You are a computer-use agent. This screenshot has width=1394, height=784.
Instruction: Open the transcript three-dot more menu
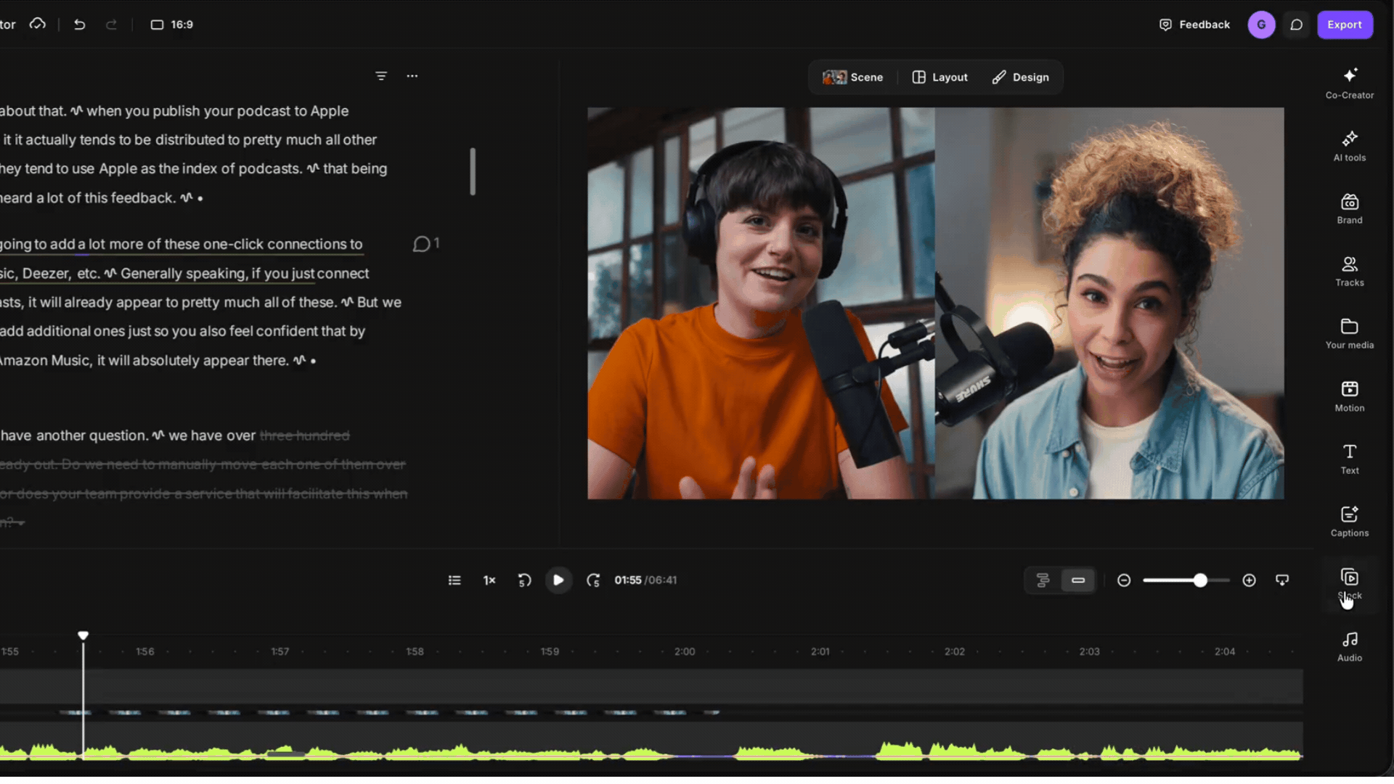coord(412,75)
